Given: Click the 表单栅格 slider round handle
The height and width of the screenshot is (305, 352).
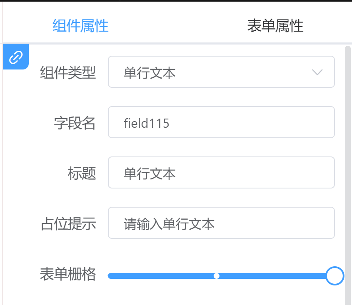Looking at the screenshot, I should [x=335, y=276].
